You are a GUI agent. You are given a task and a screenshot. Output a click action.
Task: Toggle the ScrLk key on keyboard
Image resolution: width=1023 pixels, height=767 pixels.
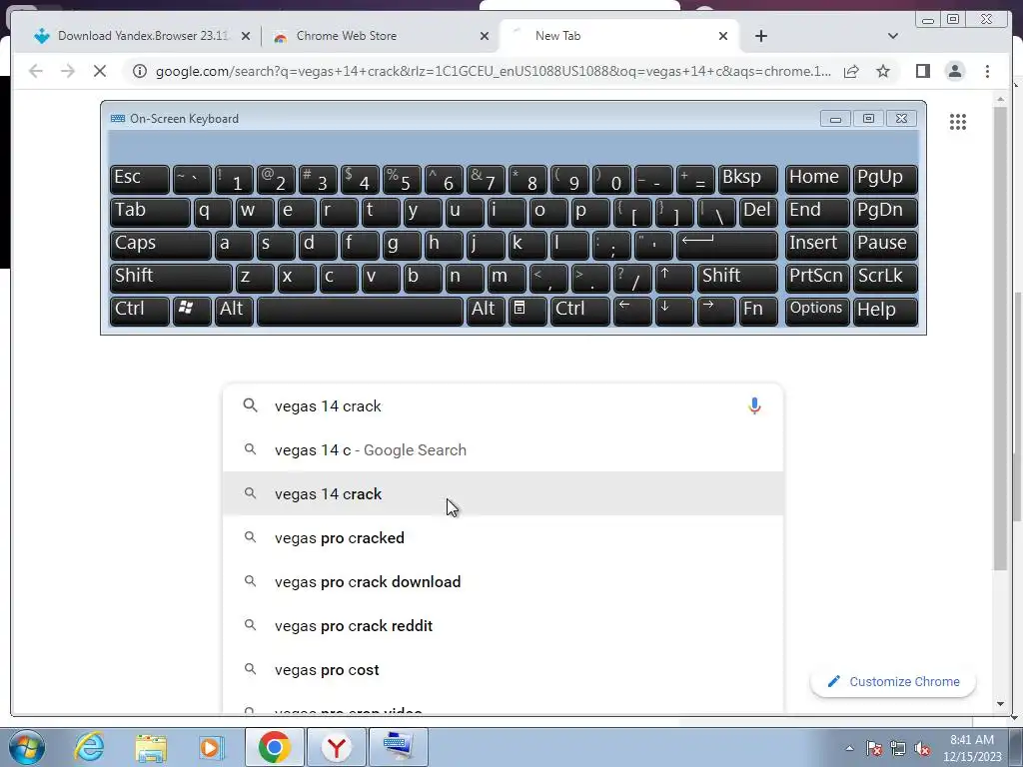(885, 278)
